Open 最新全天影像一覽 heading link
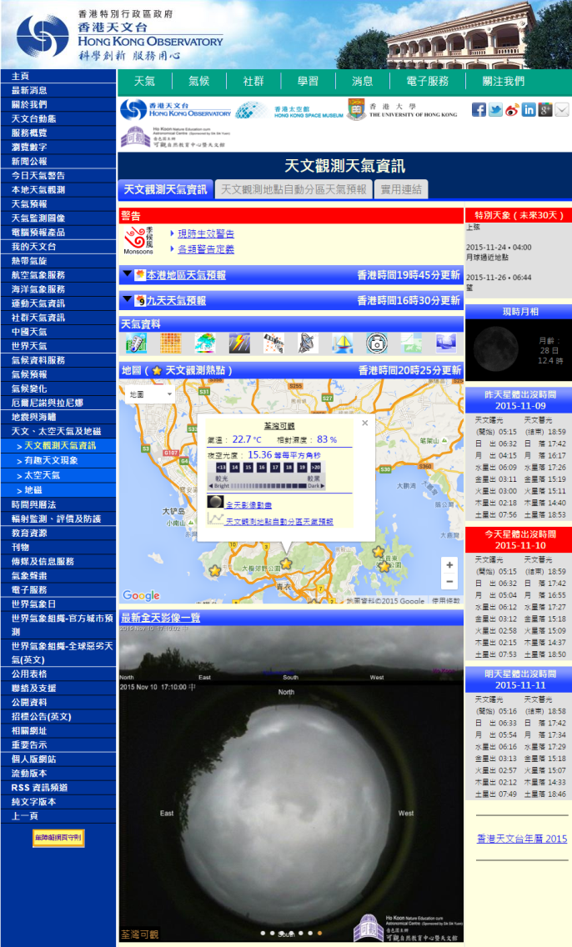 pos(161,617)
